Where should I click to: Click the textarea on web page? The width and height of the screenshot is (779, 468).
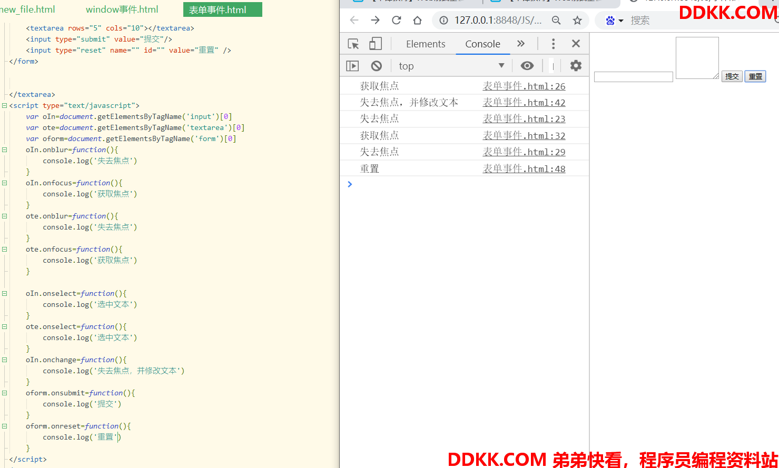(x=697, y=58)
